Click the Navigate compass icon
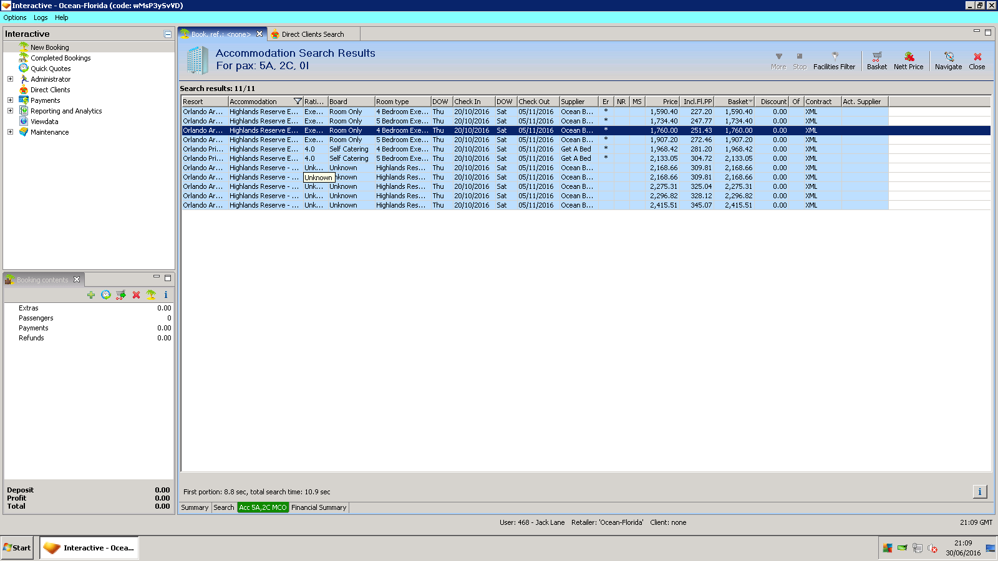This screenshot has height=561, width=998. (948, 60)
